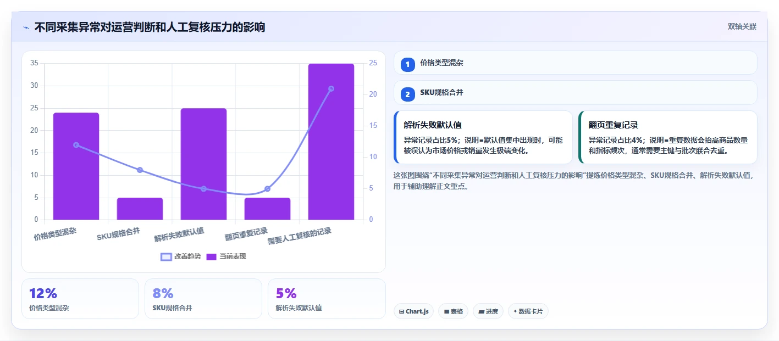
Task: Click the header icon beside the title
Action: coord(26,27)
